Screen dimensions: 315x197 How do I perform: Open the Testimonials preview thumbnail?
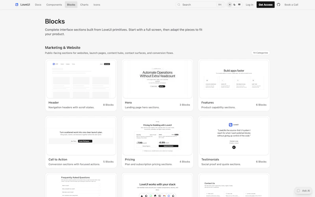234,136
